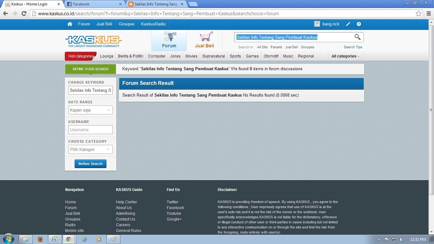
Task: Click the browser back arrow
Action: pos(5,14)
